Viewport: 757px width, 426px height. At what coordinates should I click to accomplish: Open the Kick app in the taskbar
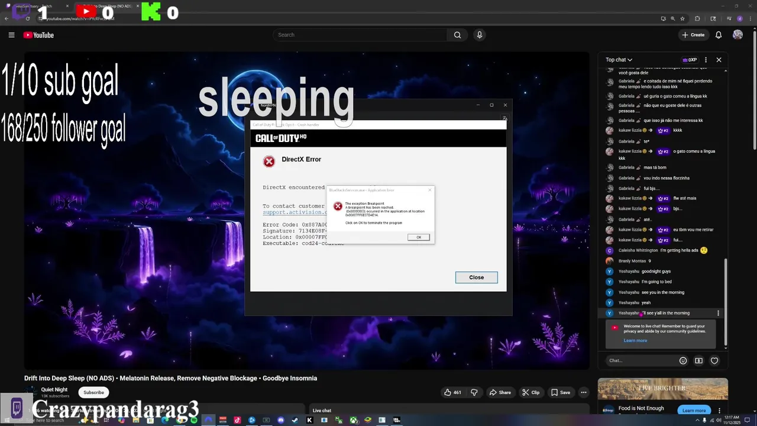pos(309,420)
